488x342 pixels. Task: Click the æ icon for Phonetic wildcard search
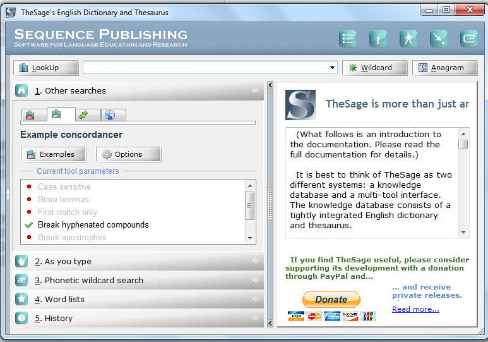click(x=21, y=280)
